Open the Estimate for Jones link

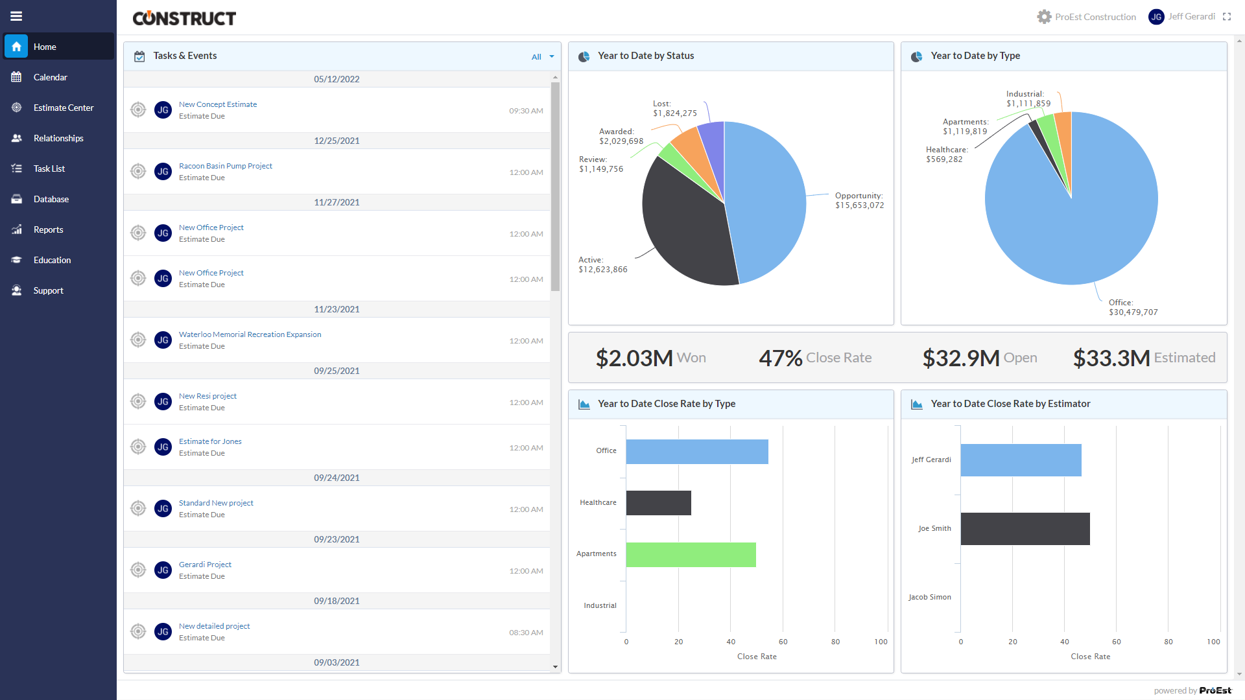click(x=210, y=441)
